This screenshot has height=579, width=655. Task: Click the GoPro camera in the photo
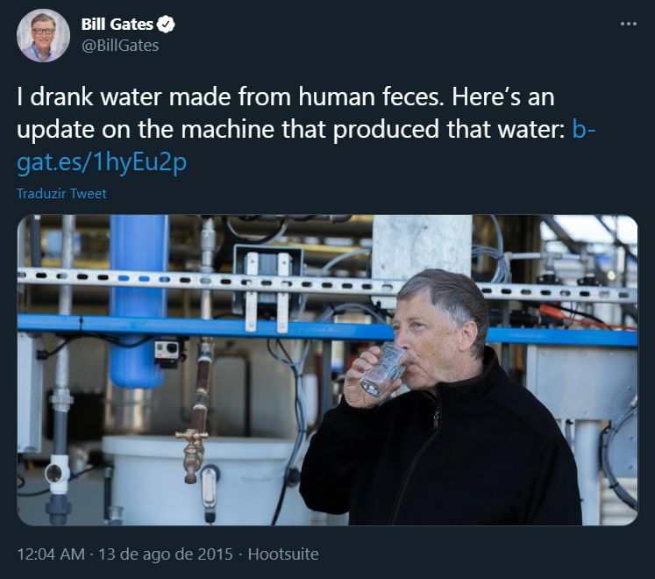[x=165, y=350]
